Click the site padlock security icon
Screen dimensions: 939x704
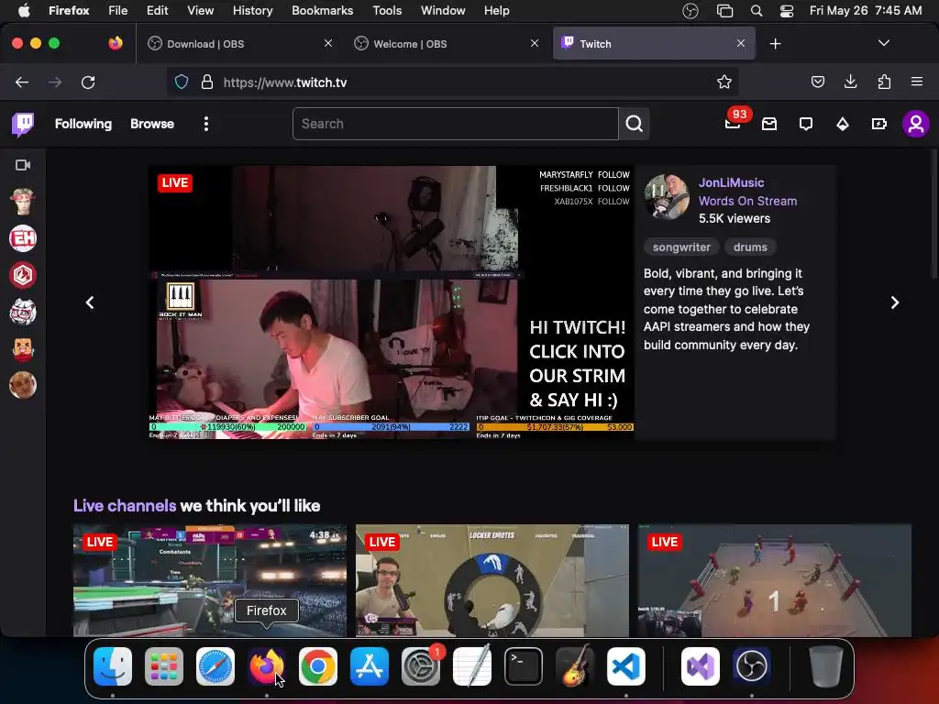[x=207, y=82]
